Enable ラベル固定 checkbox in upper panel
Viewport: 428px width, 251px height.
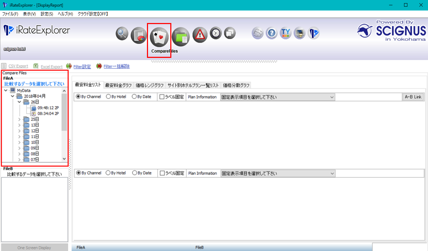(162, 97)
